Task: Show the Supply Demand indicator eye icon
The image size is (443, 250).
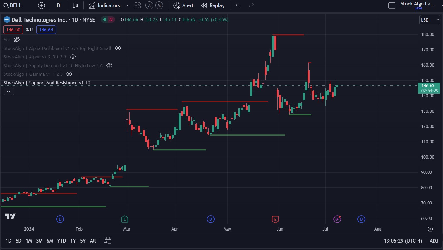Action: click(x=109, y=65)
